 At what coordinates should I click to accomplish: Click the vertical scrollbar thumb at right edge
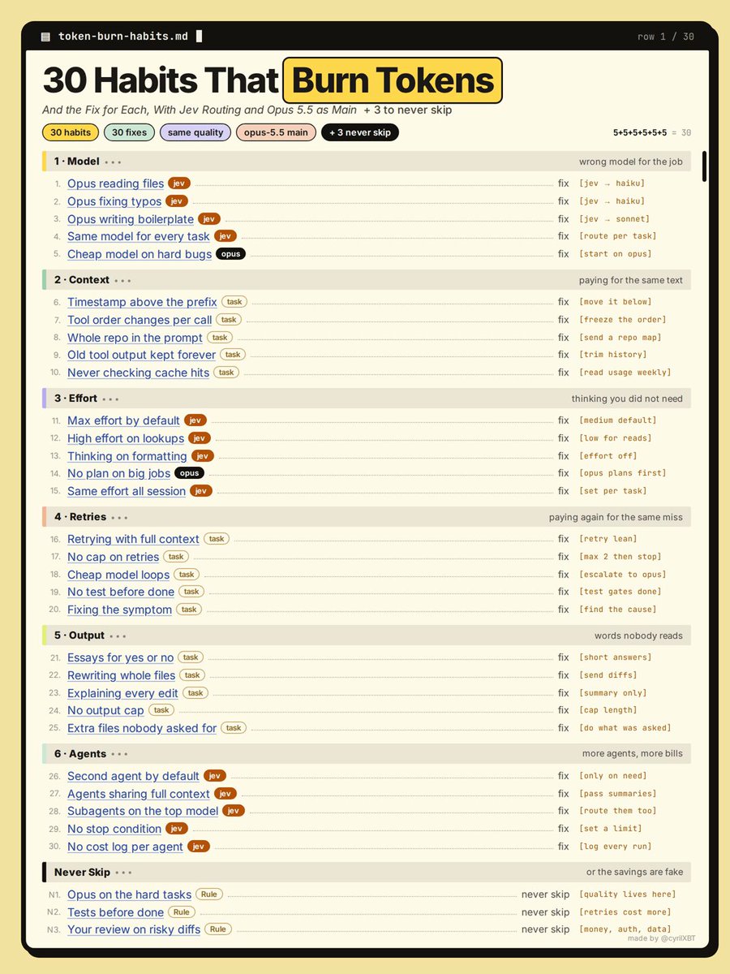pyautogui.click(x=703, y=166)
